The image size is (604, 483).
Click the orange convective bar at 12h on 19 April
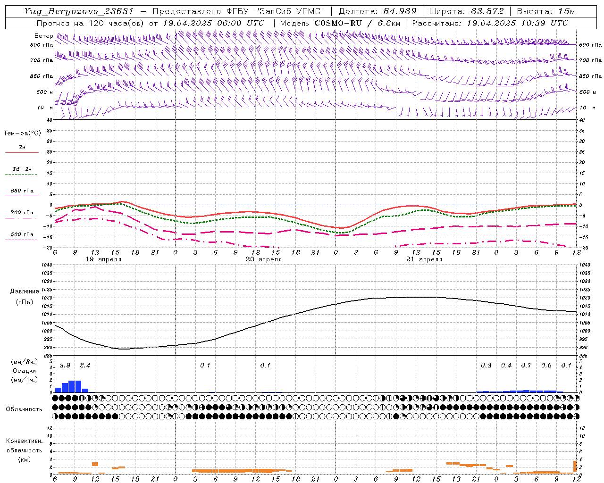point(95,464)
